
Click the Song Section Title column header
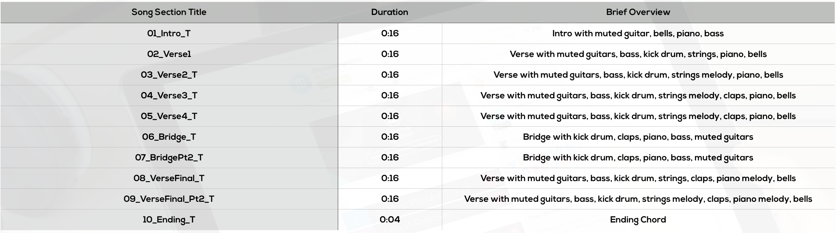(x=169, y=12)
